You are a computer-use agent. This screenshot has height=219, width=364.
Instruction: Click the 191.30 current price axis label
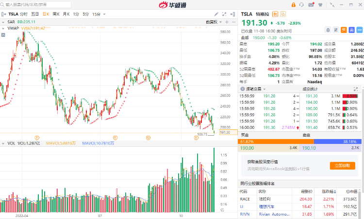228,133
